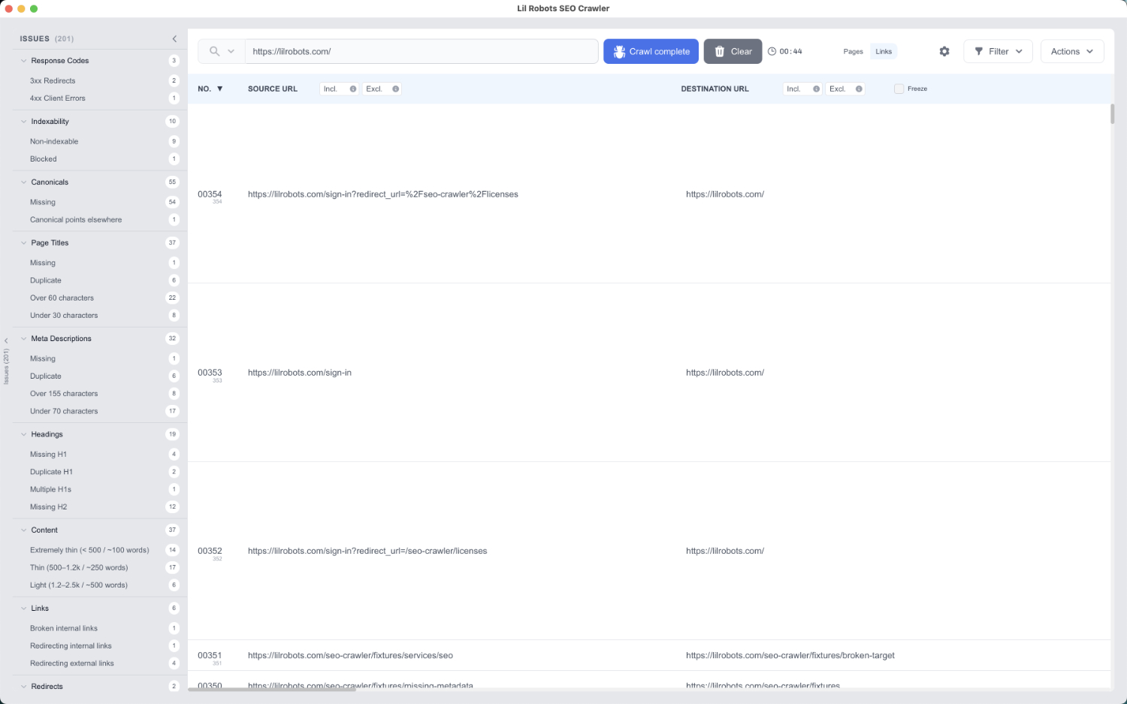The image size is (1127, 704).
Task: Click info icon in Destination Incl. field
Action: click(x=817, y=89)
